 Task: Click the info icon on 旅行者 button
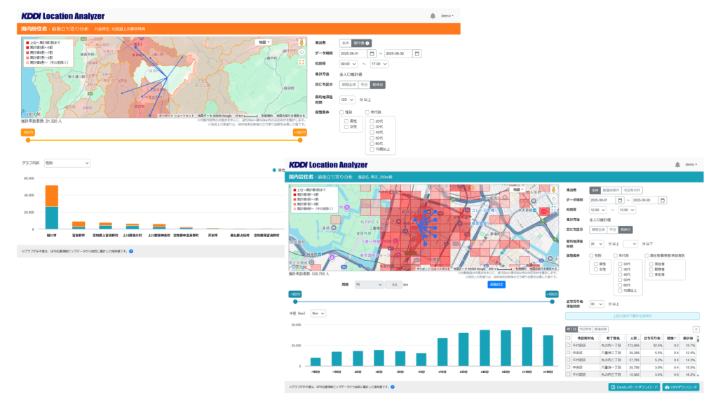(367, 43)
